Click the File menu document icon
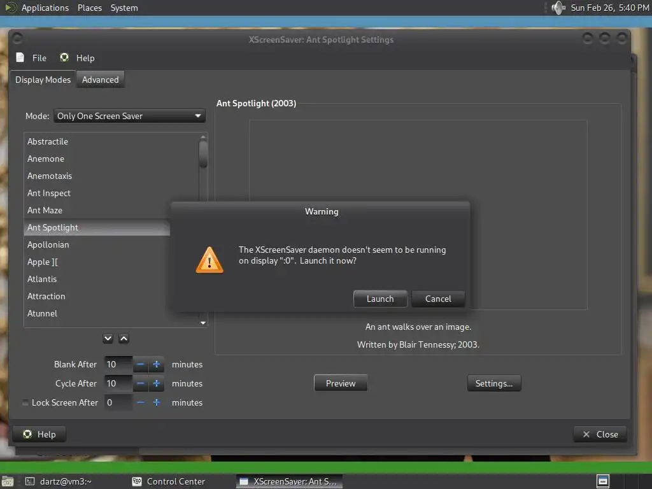The image size is (652, 489). pyautogui.click(x=20, y=57)
